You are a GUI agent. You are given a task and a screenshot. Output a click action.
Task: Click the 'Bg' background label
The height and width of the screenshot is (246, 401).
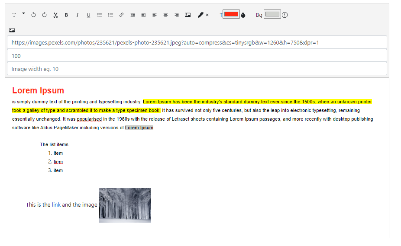[x=259, y=15]
